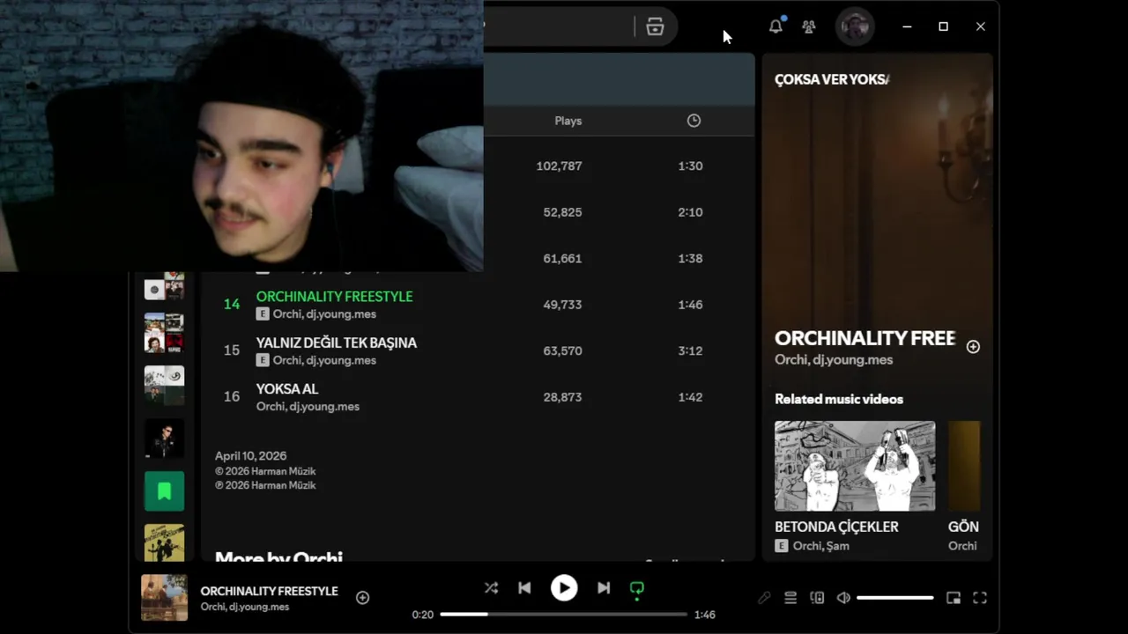Close the Spotify window

click(980, 26)
